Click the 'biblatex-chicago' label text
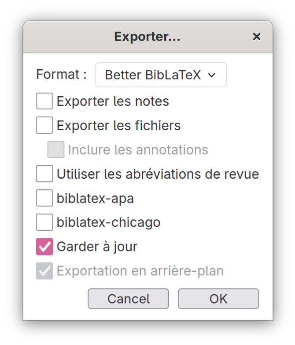Image resolution: width=295 pixels, height=345 pixels. coord(108,222)
